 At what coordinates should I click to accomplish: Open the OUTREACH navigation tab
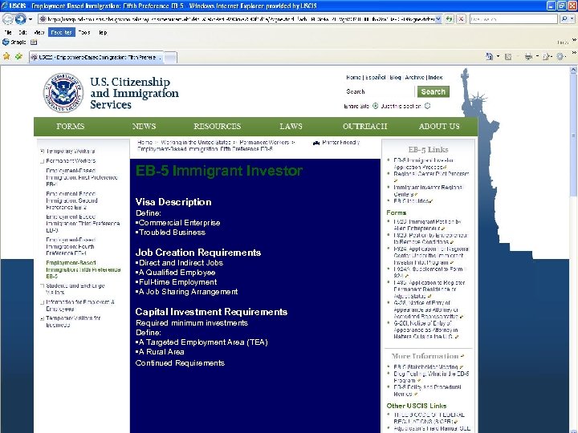[x=365, y=127]
